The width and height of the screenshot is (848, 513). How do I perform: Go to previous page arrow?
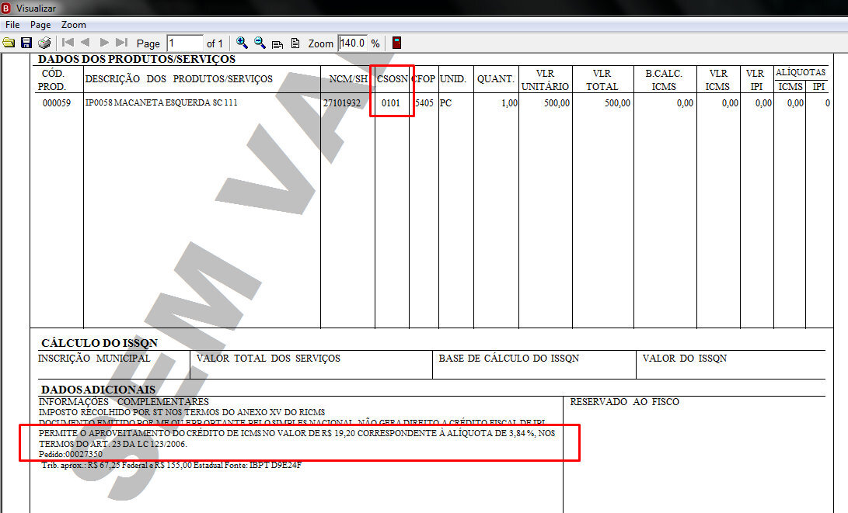click(x=85, y=42)
